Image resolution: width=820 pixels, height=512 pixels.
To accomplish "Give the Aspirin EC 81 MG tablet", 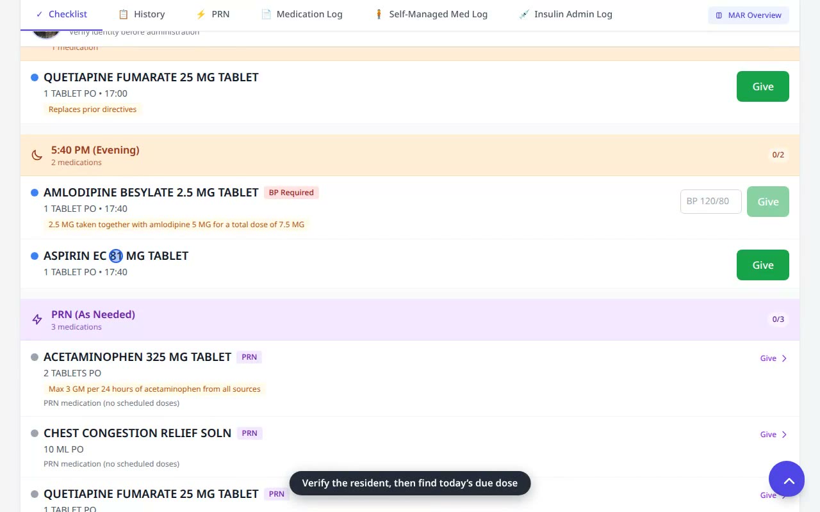I will [x=762, y=265].
